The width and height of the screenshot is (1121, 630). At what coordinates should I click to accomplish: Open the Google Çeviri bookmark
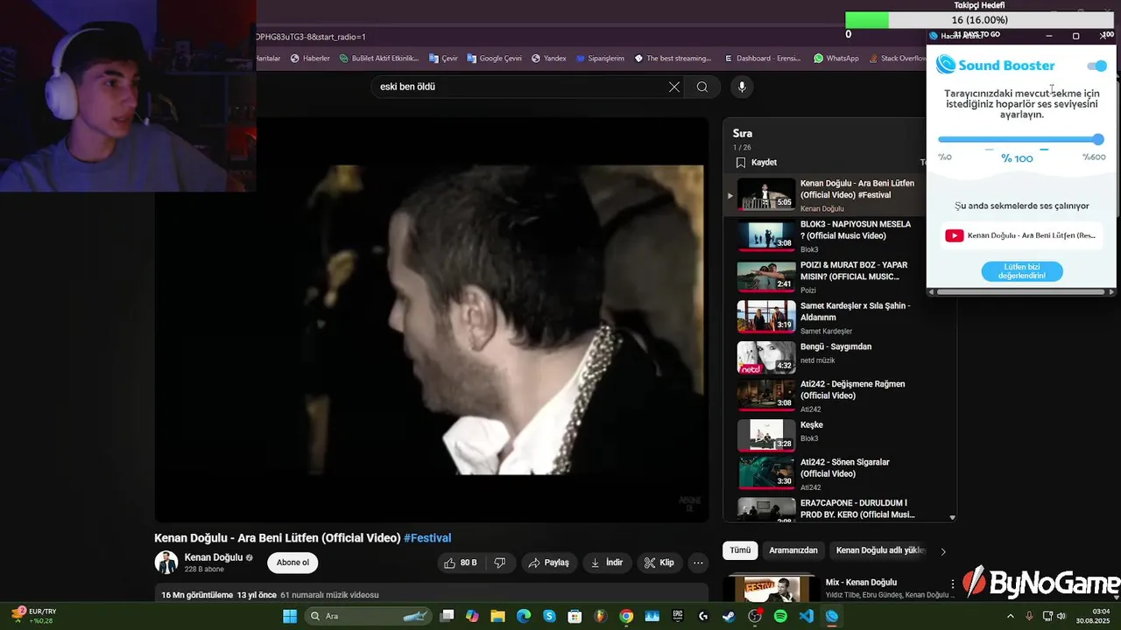tap(494, 59)
